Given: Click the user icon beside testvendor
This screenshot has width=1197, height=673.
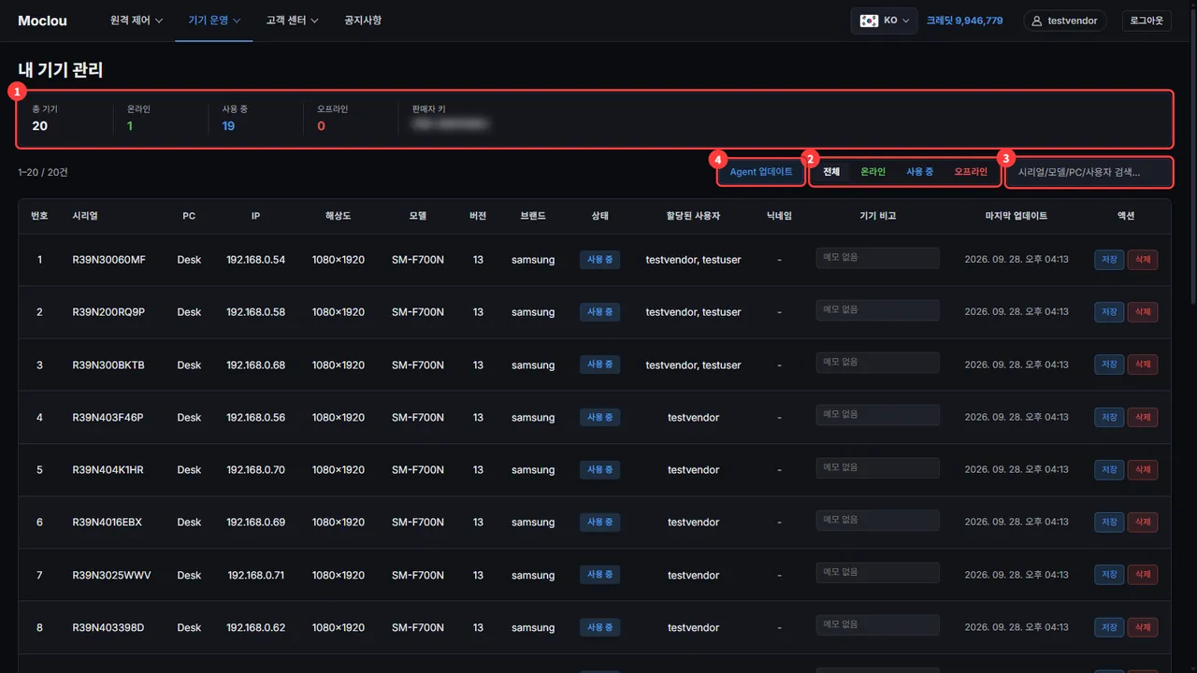Looking at the screenshot, I should [1036, 21].
